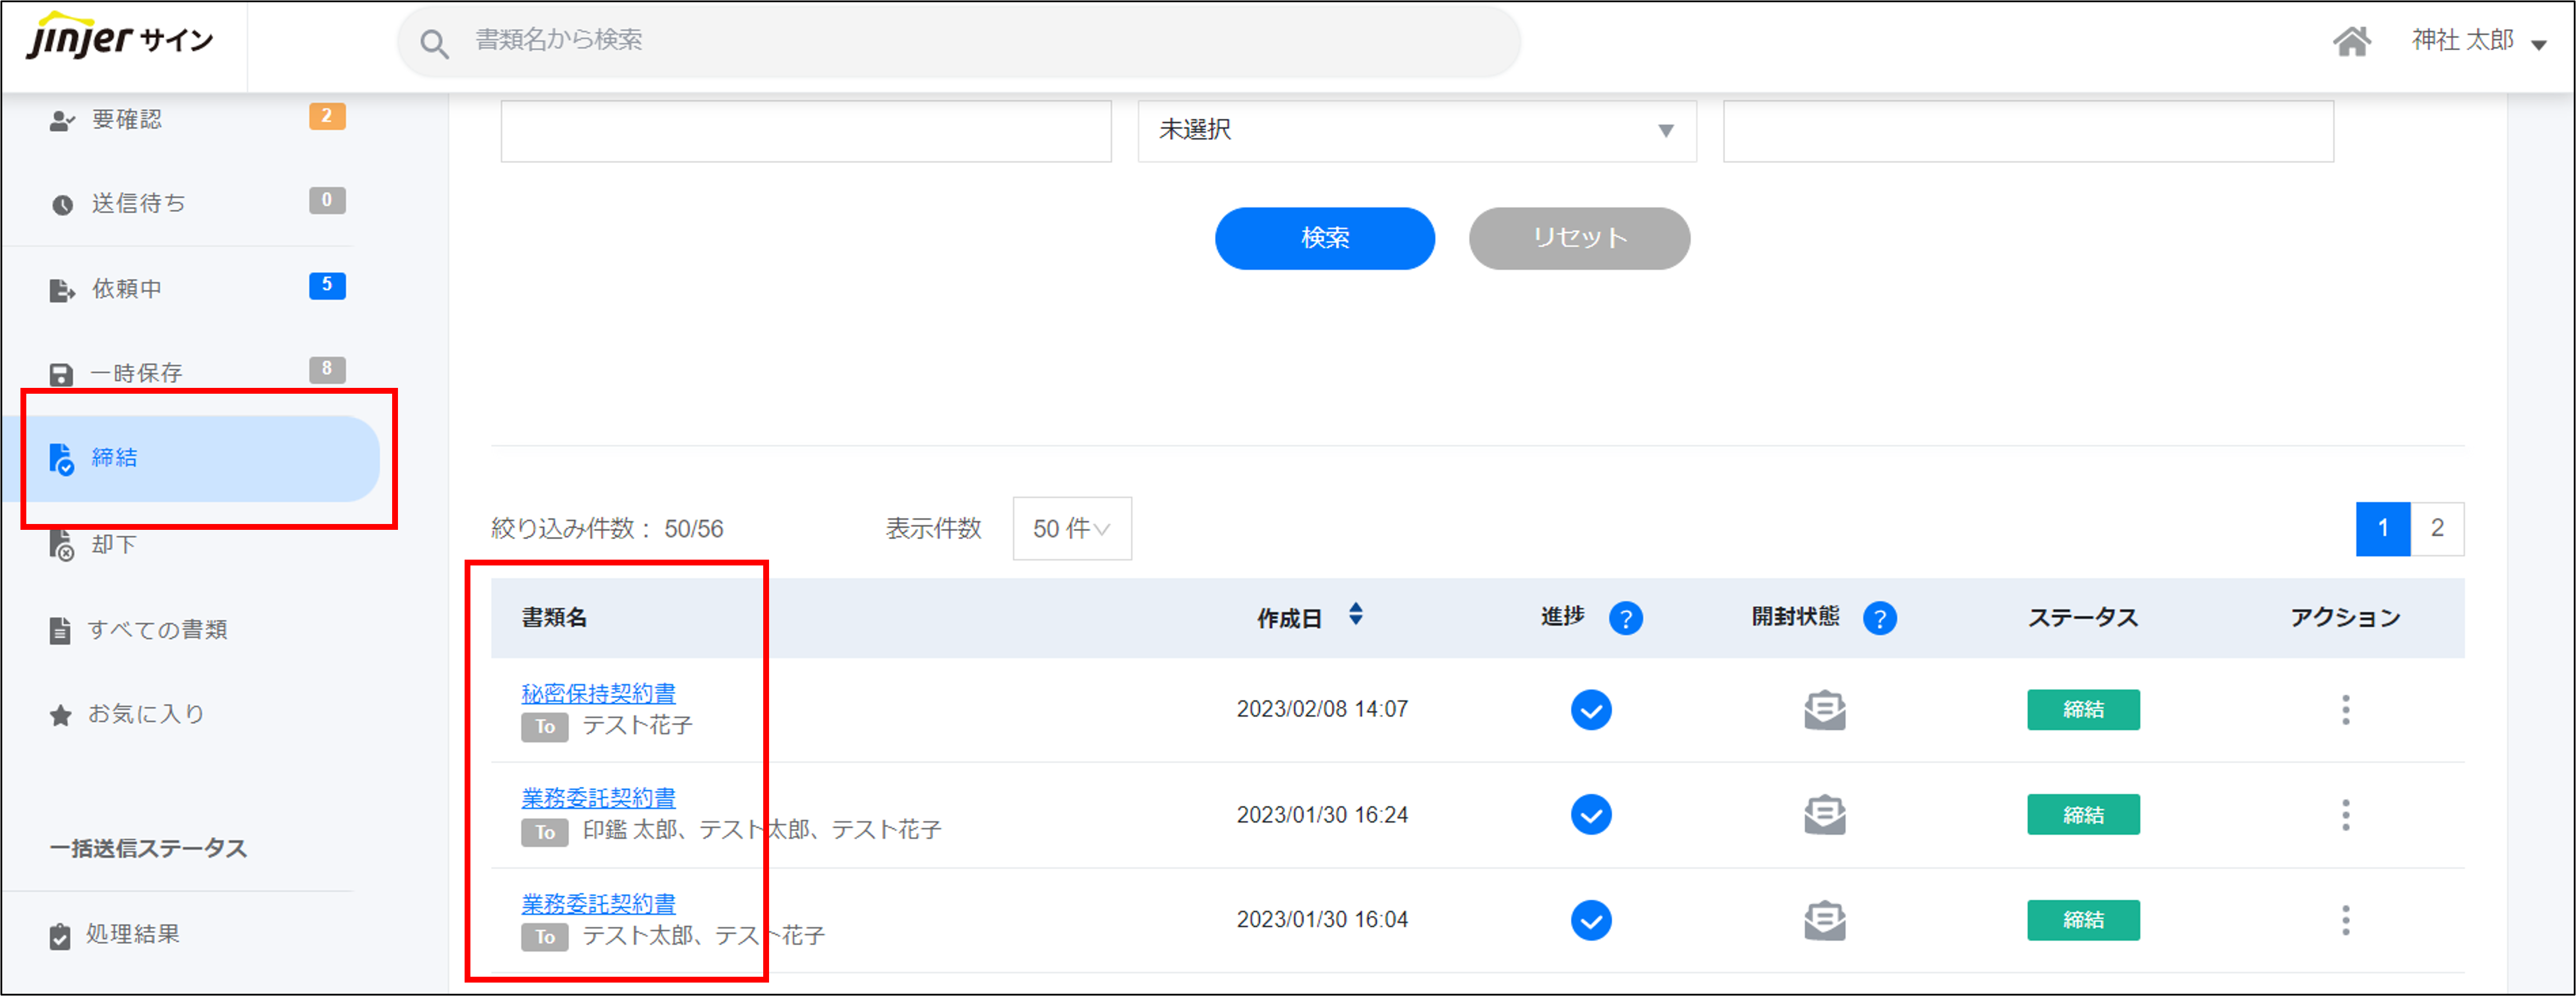This screenshot has width=2576, height=996.
Task: Click the 開封状態 help question mark icon
Action: click(1879, 619)
